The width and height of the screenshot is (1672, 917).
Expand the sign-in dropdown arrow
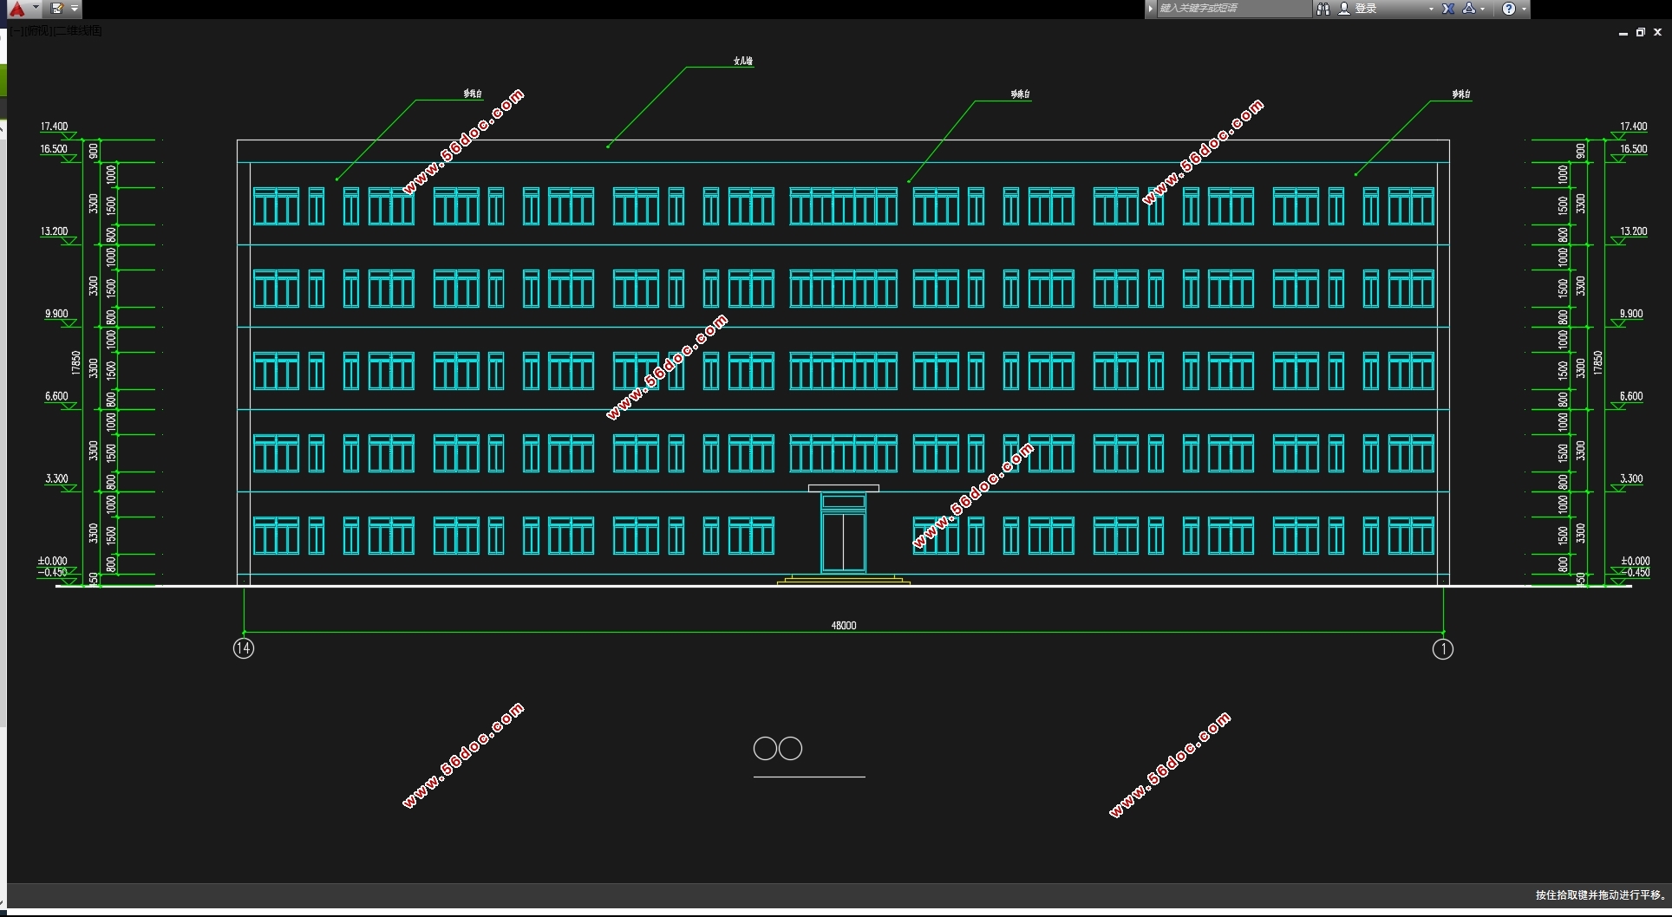pyautogui.click(x=1431, y=9)
